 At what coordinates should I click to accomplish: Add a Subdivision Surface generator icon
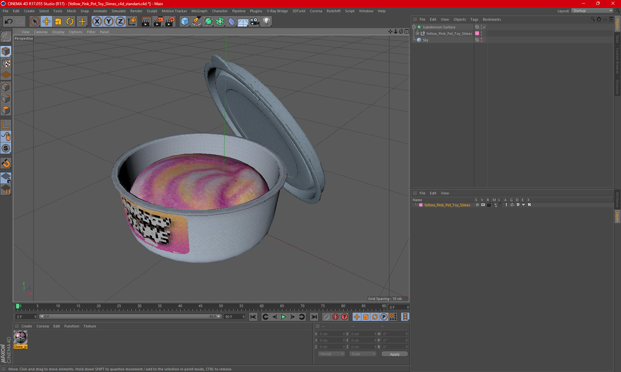tap(209, 22)
